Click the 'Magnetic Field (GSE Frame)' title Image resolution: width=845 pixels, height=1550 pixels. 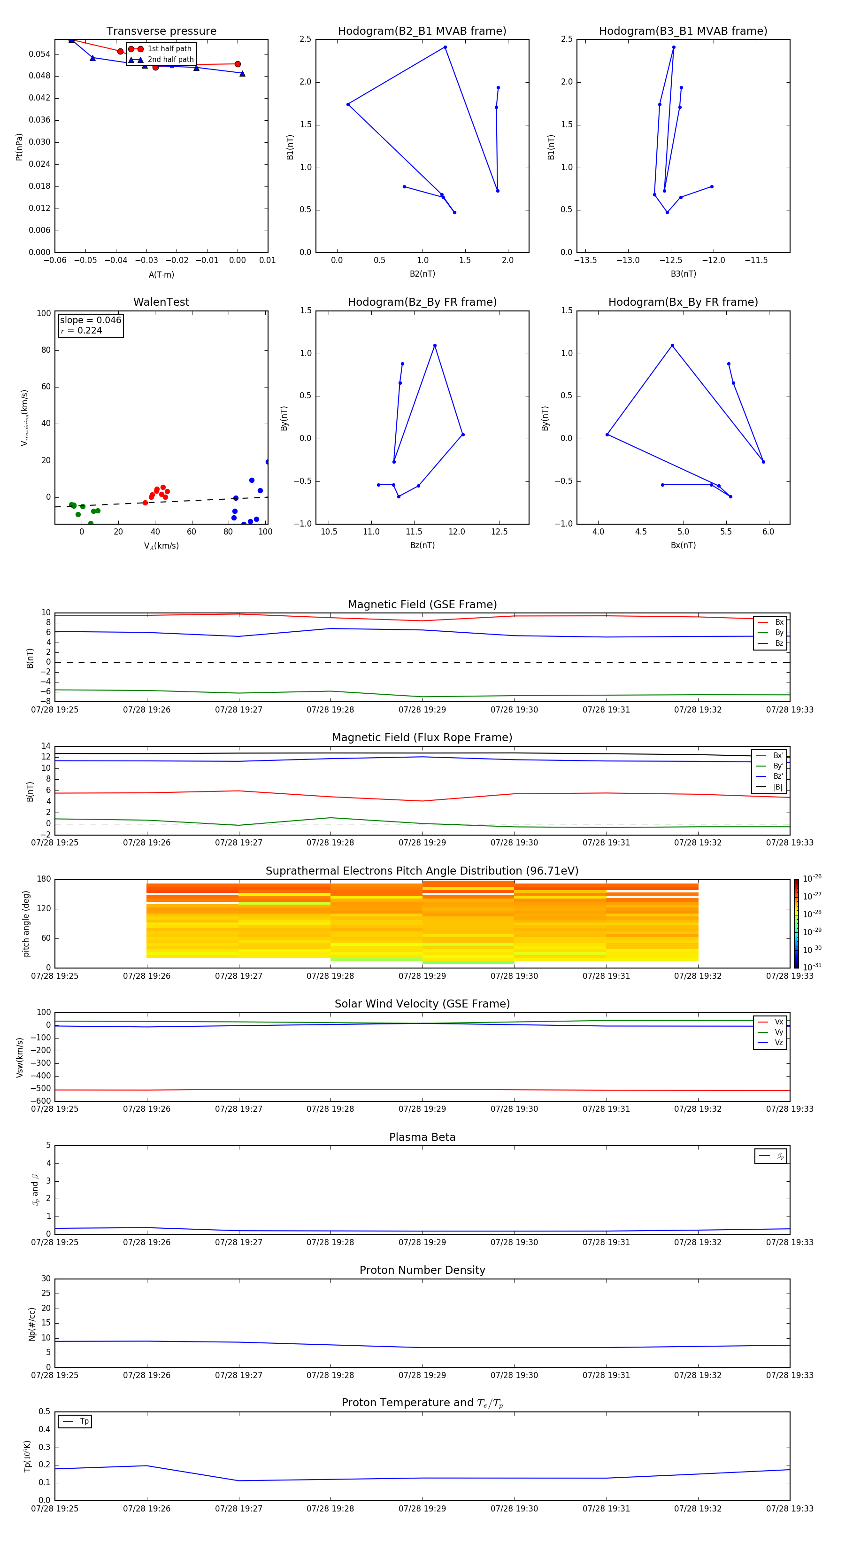pyautogui.click(x=422, y=604)
